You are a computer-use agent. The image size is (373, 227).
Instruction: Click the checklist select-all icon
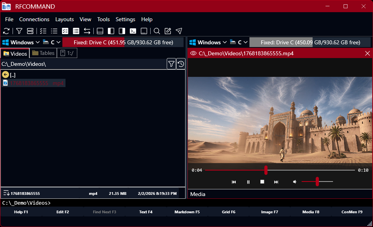43,31
